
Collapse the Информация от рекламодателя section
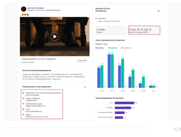(x=85, y=87)
